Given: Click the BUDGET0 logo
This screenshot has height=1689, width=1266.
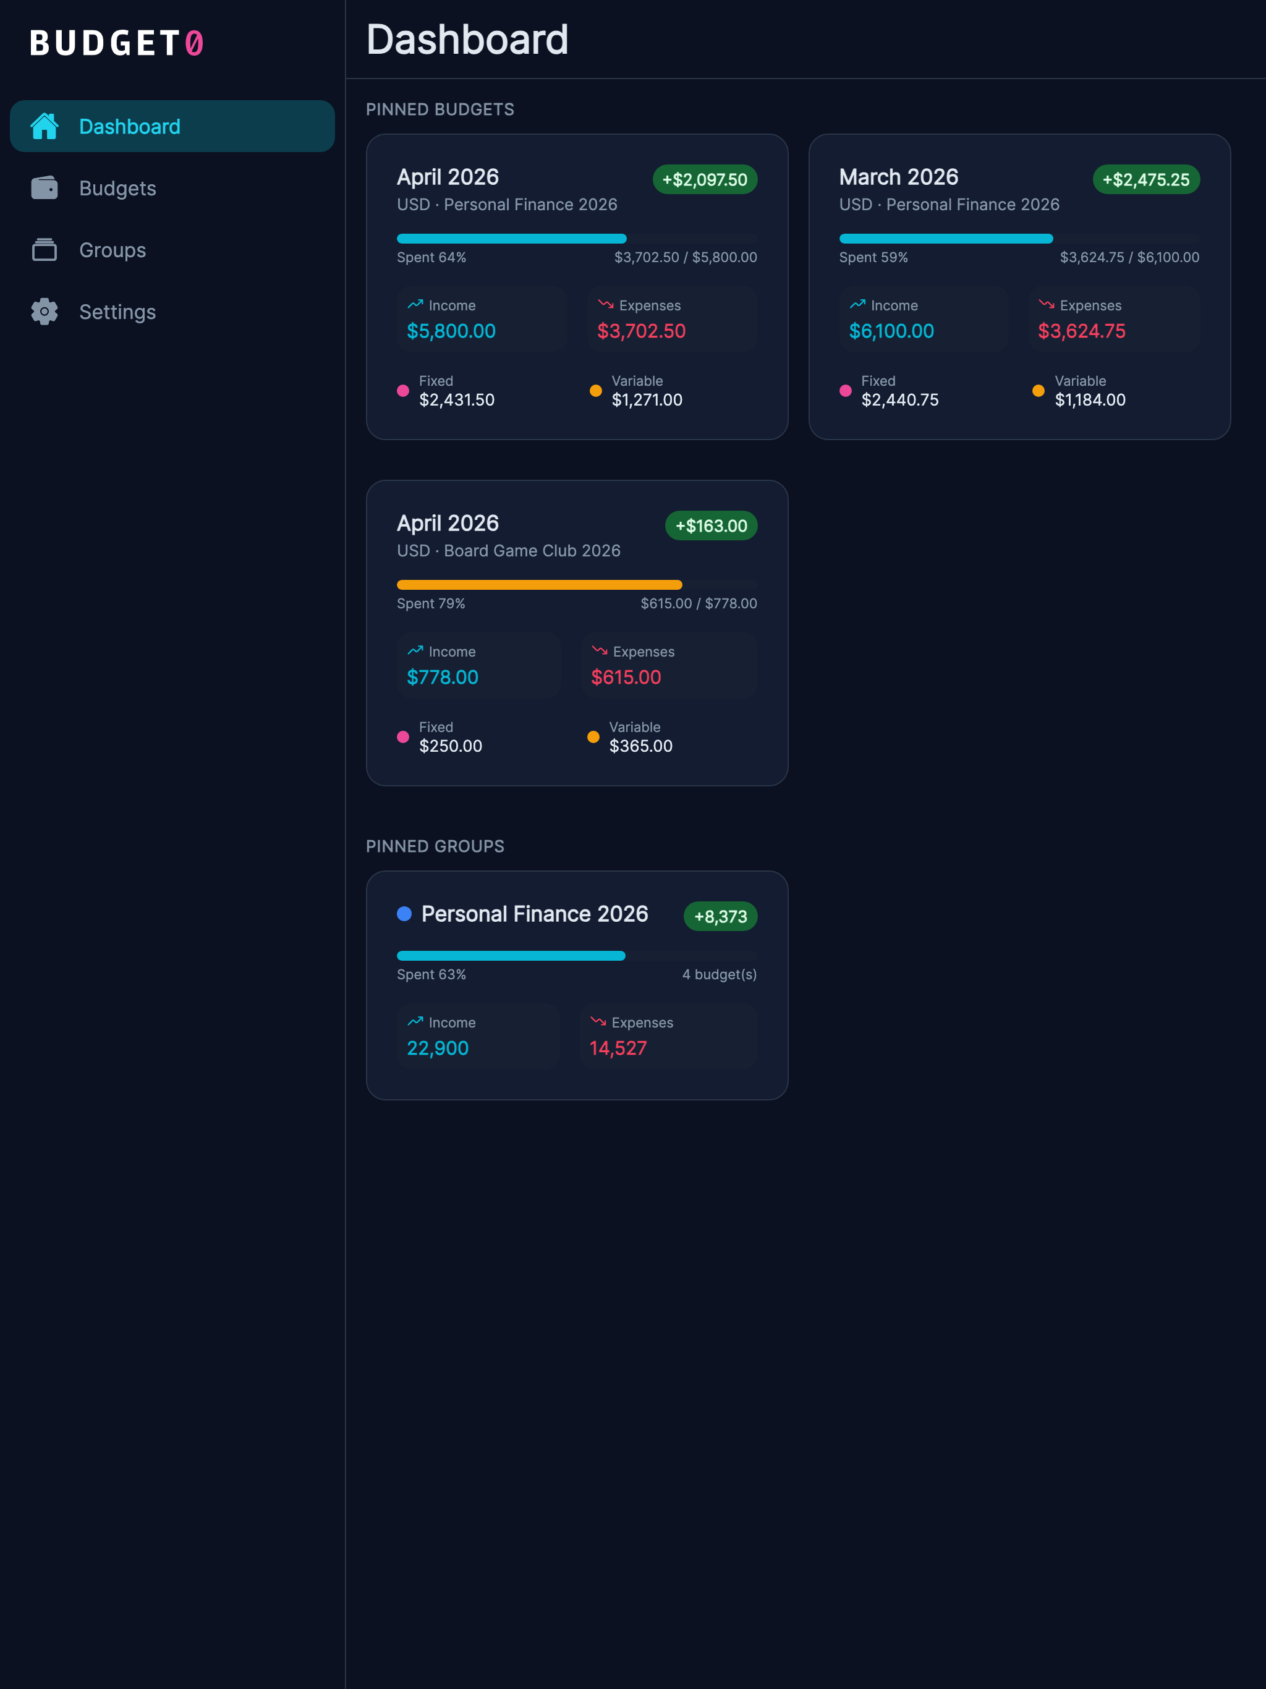Looking at the screenshot, I should pos(117,43).
